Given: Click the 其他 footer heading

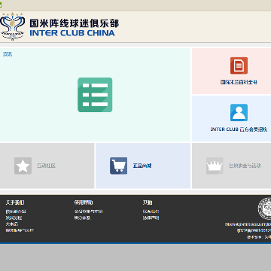Looking at the screenshot, I should pos(148,202).
